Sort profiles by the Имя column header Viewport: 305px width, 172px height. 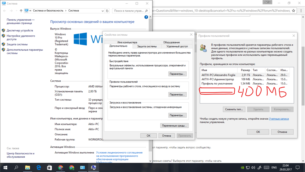(219, 70)
